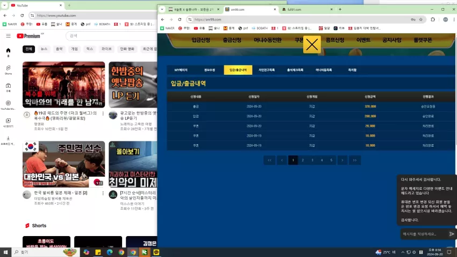Open Subscriptions in the YouTube sidebar
The image size is (457, 257).
[8, 87]
